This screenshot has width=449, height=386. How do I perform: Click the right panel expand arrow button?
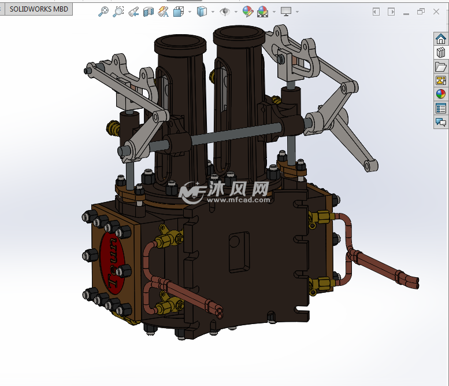tap(391, 11)
